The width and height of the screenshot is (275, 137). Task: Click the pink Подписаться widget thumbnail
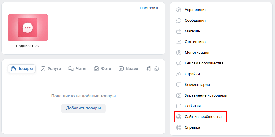coord(28,28)
